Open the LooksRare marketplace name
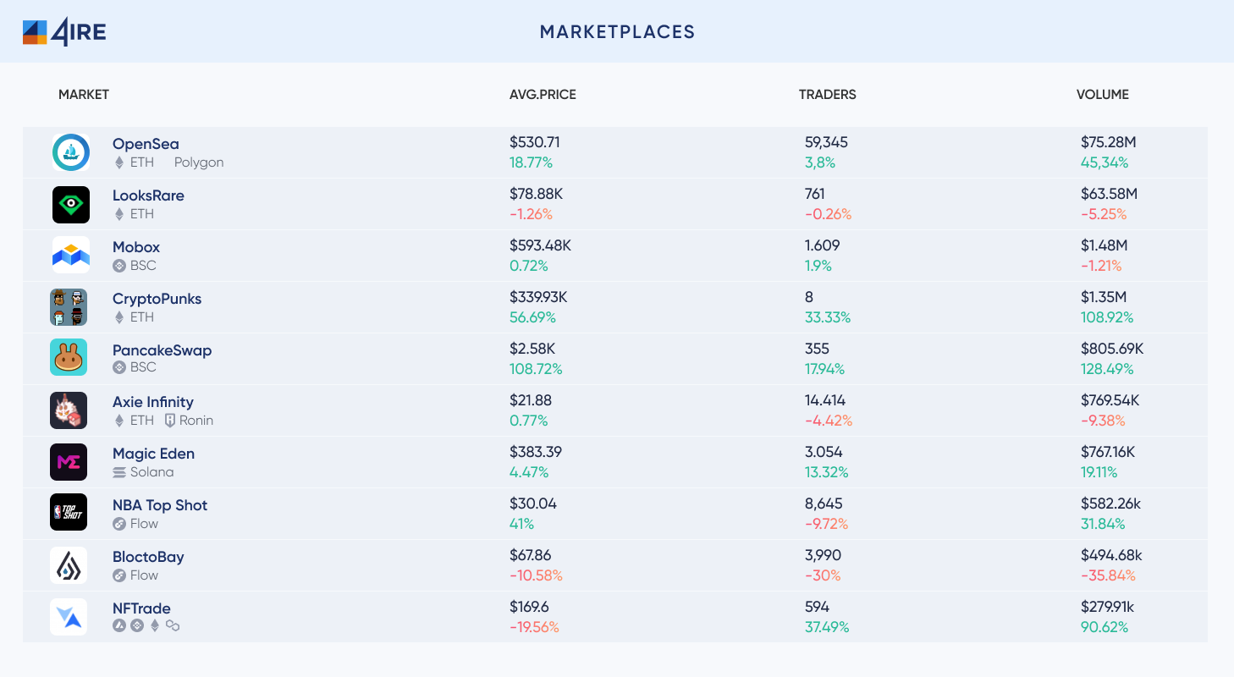This screenshot has height=677, width=1234. (148, 195)
